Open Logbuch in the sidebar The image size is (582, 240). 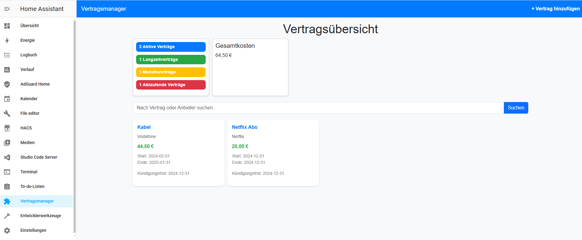(37, 55)
